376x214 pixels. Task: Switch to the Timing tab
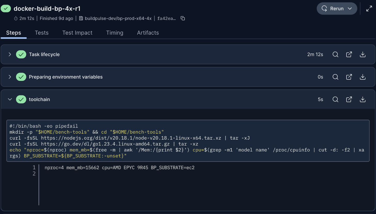(x=115, y=33)
